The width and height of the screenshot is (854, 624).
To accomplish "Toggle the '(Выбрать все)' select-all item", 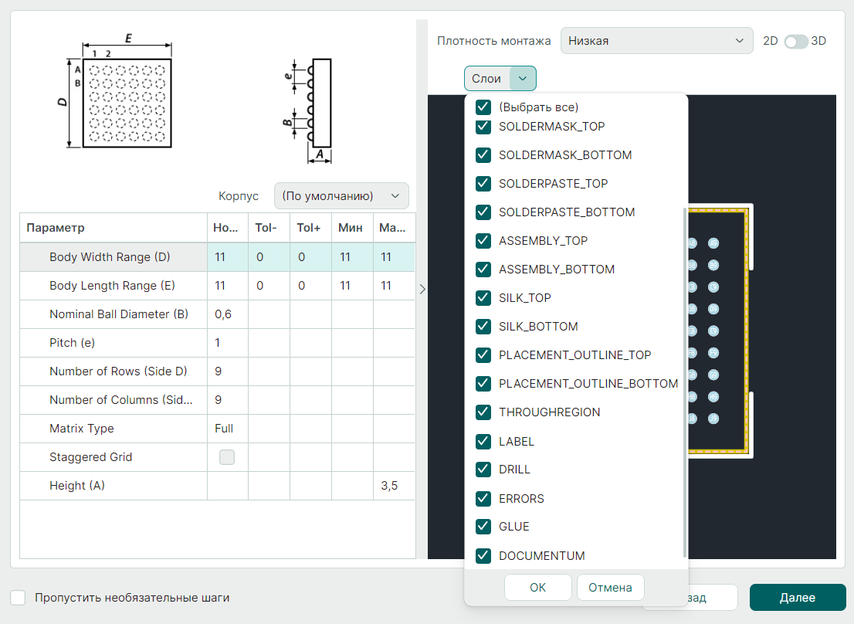I will [x=483, y=107].
